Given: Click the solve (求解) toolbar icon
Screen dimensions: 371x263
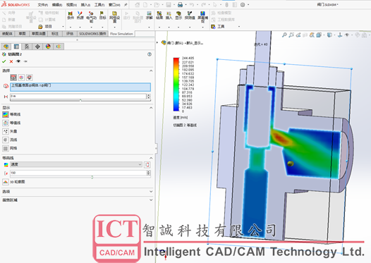Looking at the screenshot, I should pos(149,16).
